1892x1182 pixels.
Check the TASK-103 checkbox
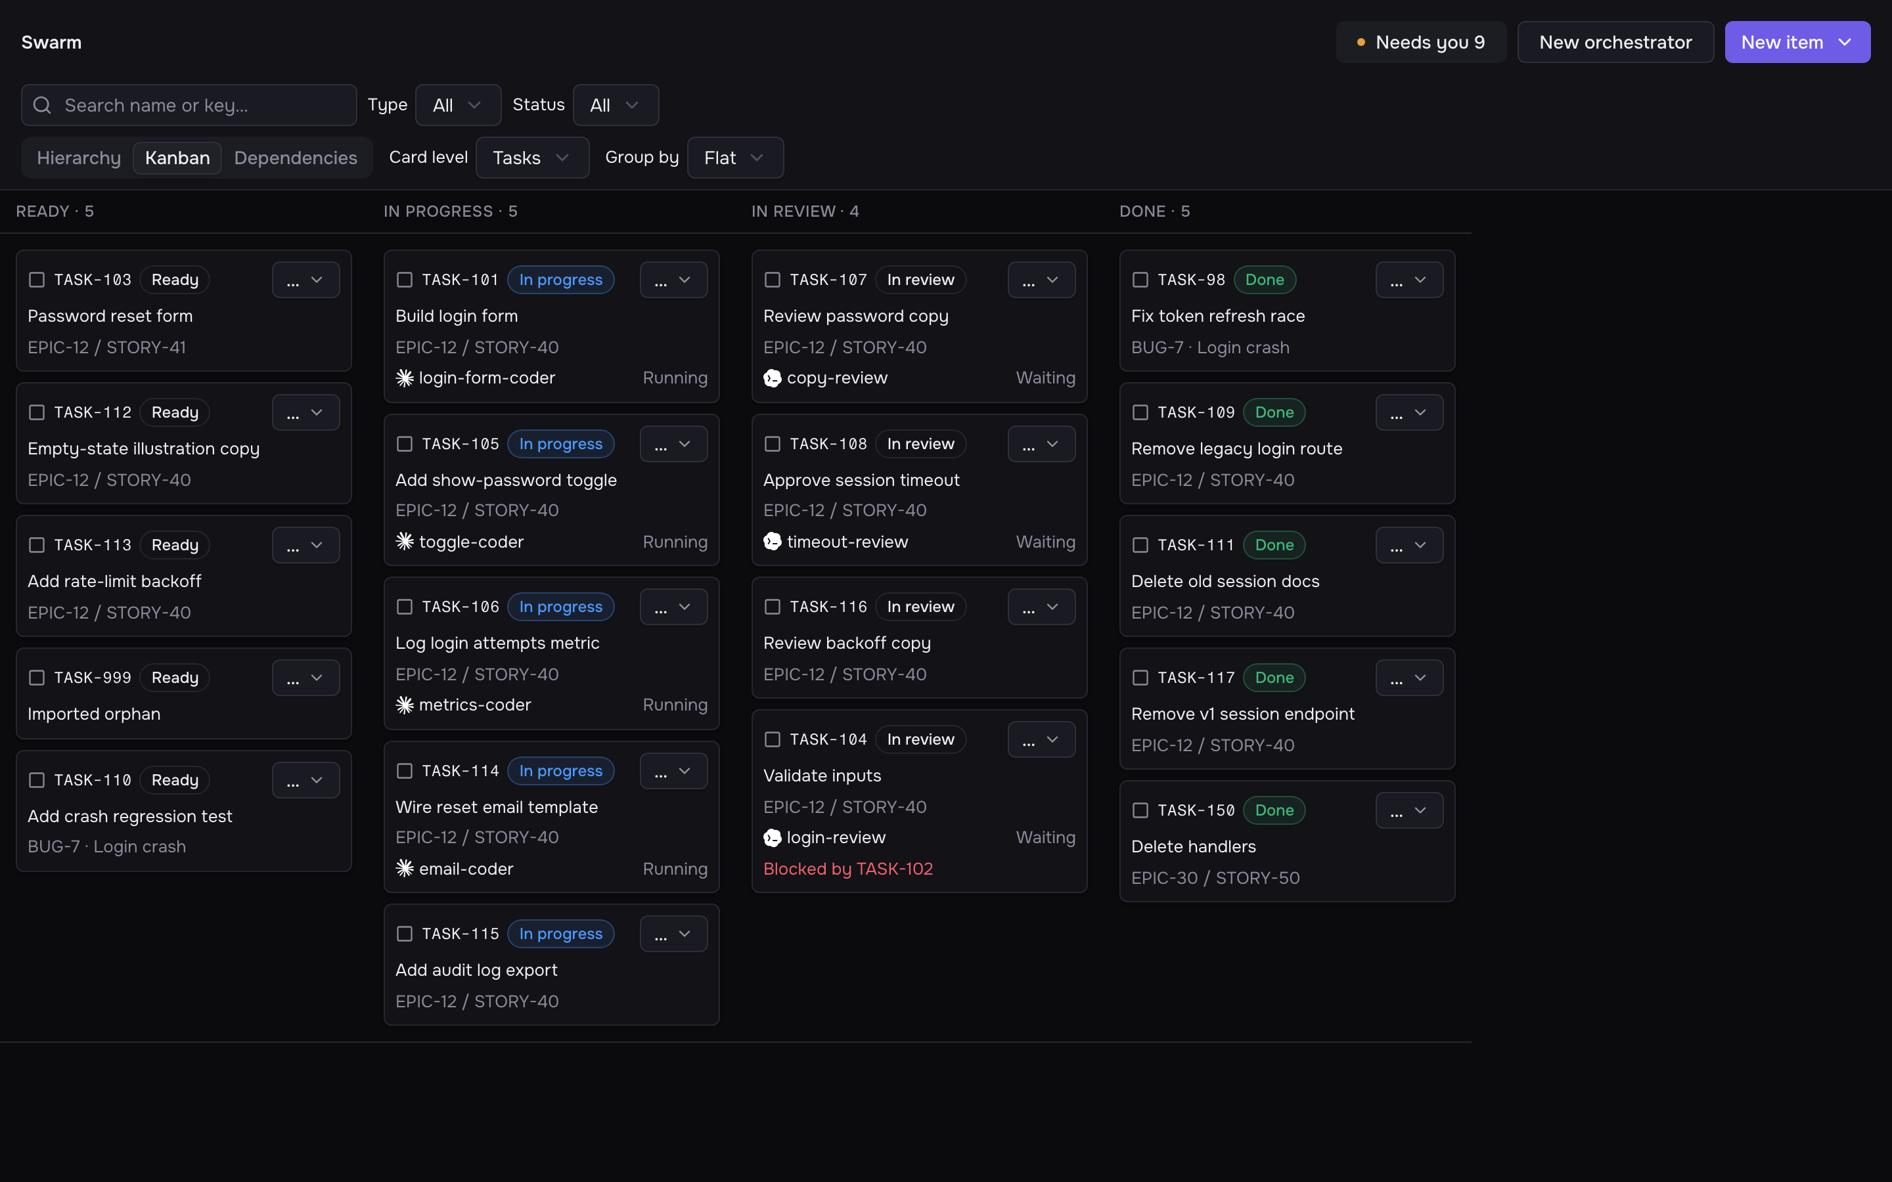(37, 280)
